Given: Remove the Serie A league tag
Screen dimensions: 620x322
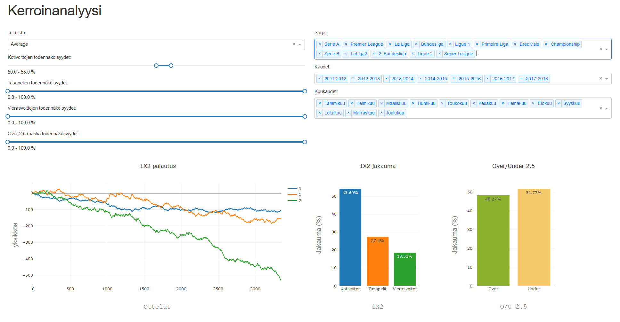Looking at the screenshot, I should point(320,44).
